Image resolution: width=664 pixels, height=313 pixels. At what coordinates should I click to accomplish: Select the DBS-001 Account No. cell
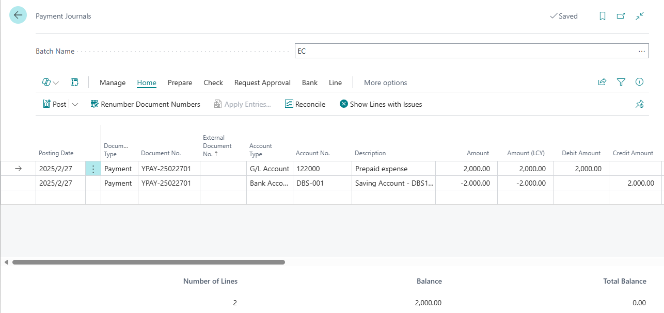(322, 183)
